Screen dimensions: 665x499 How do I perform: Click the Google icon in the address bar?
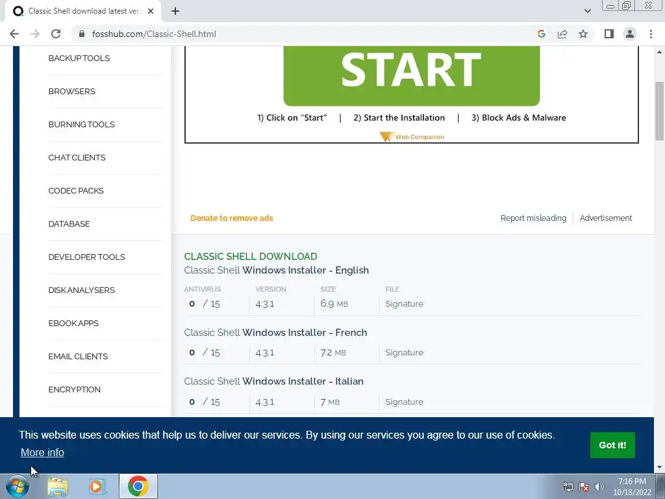(x=541, y=34)
